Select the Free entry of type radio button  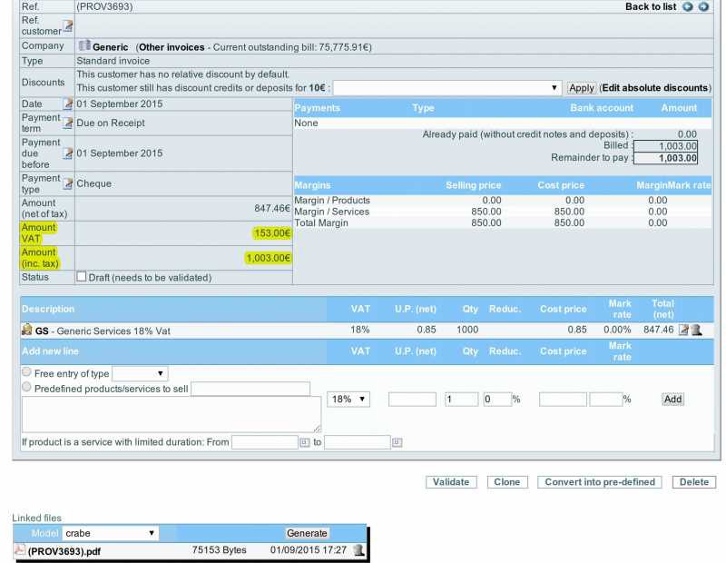pos(27,372)
